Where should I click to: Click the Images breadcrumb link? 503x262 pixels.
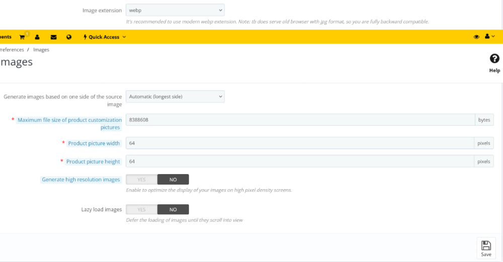[x=41, y=50]
